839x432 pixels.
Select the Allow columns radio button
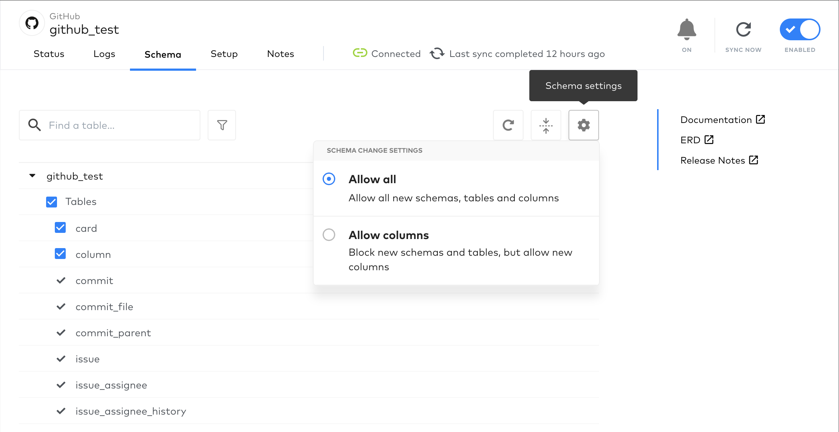click(329, 234)
